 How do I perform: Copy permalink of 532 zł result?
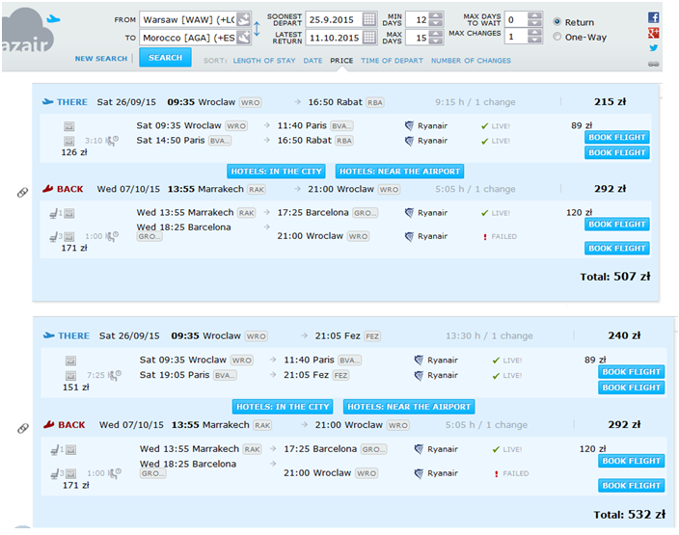[22, 428]
